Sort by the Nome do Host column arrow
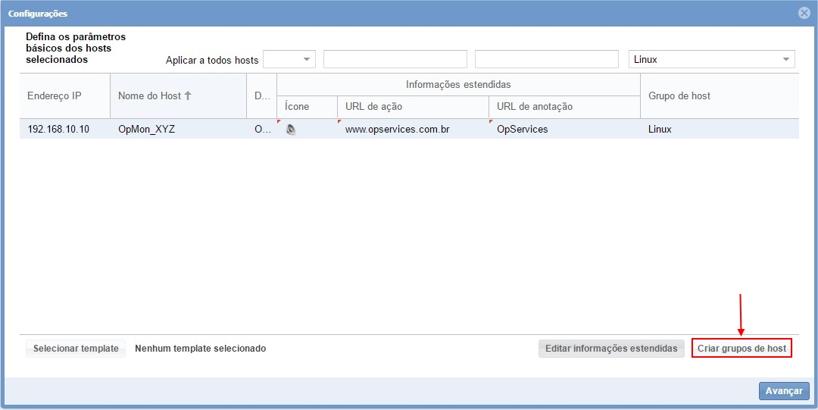 pos(188,95)
